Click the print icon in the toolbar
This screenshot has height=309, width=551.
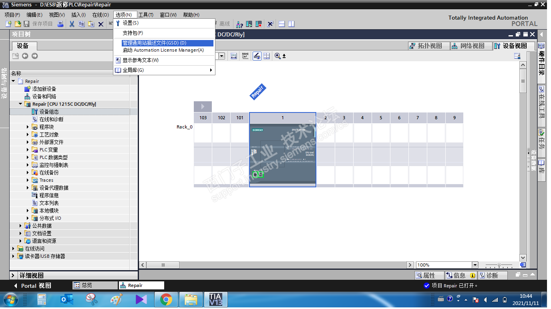pos(60,24)
